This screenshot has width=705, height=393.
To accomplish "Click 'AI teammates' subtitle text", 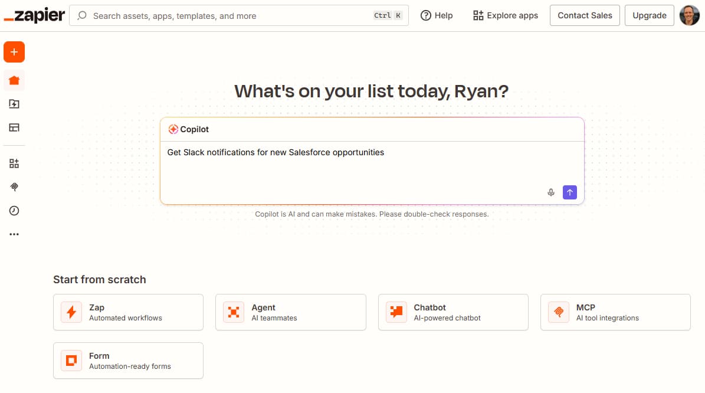I will pos(274,318).
